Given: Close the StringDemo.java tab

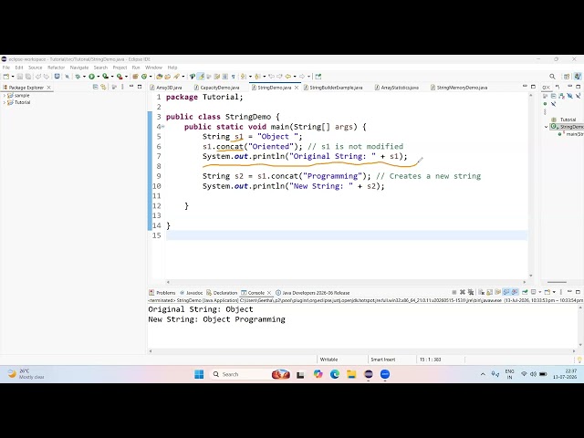Looking at the screenshot, I should 297,88.
